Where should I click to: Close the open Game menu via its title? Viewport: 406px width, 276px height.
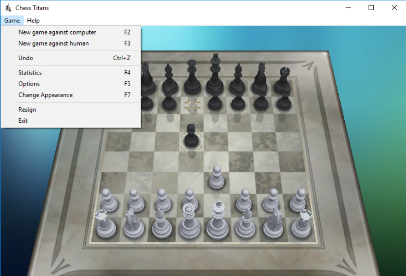click(x=12, y=20)
